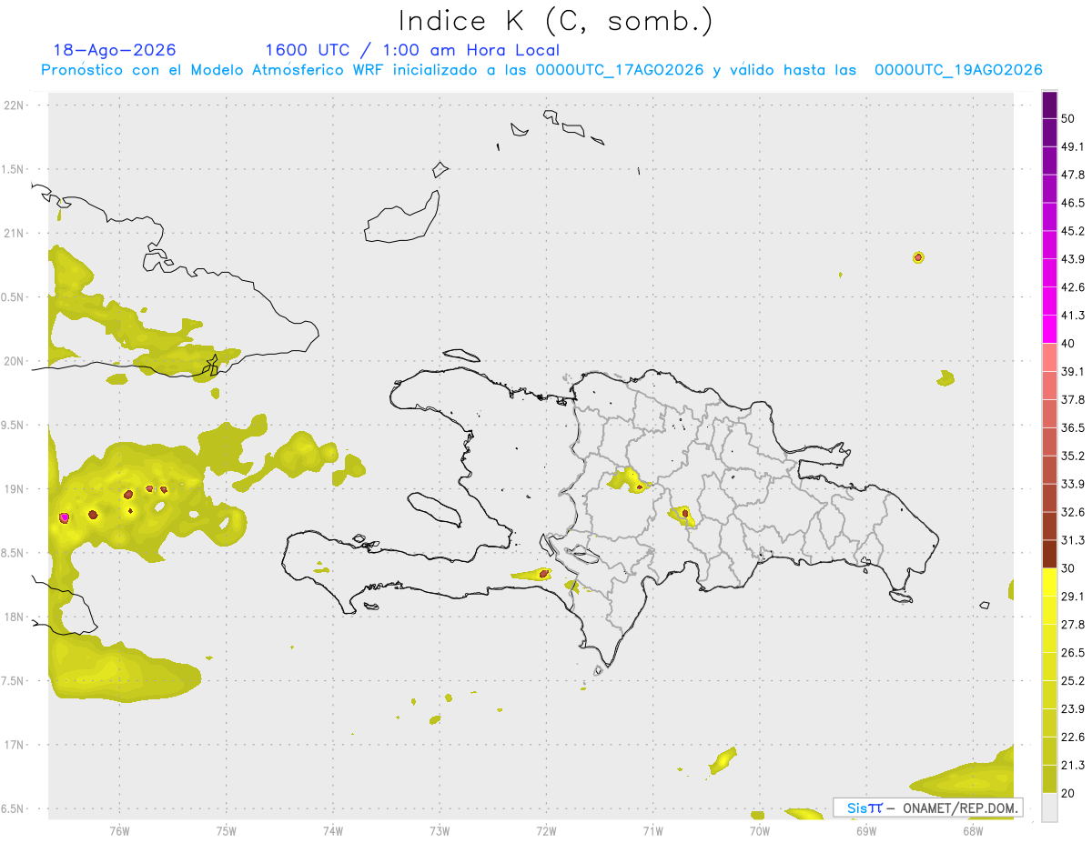The width and height of the screenshot is (1092, 843).
Task: Click the "47.8" colorbar value
Action: (1073, 175)
